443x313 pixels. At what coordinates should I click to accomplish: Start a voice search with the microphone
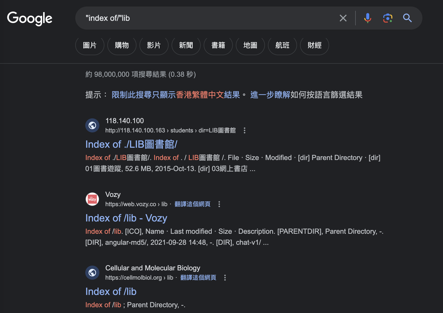pyautogui.click(x=368, y=18)
